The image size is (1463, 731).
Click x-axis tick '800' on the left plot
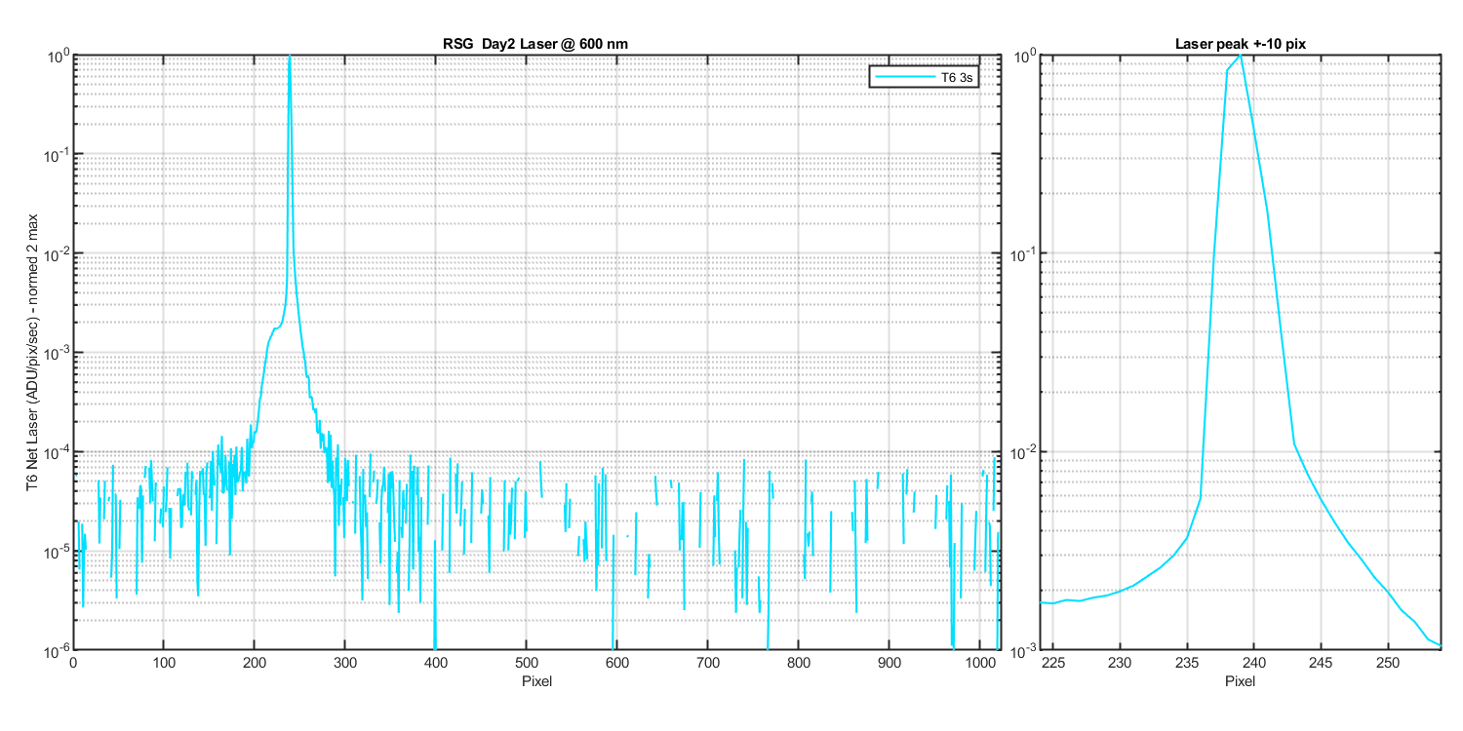click(799, 663)
